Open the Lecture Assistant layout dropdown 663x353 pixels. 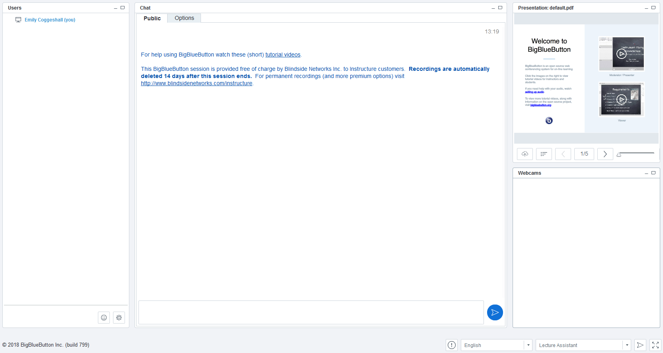coord(583,345)
